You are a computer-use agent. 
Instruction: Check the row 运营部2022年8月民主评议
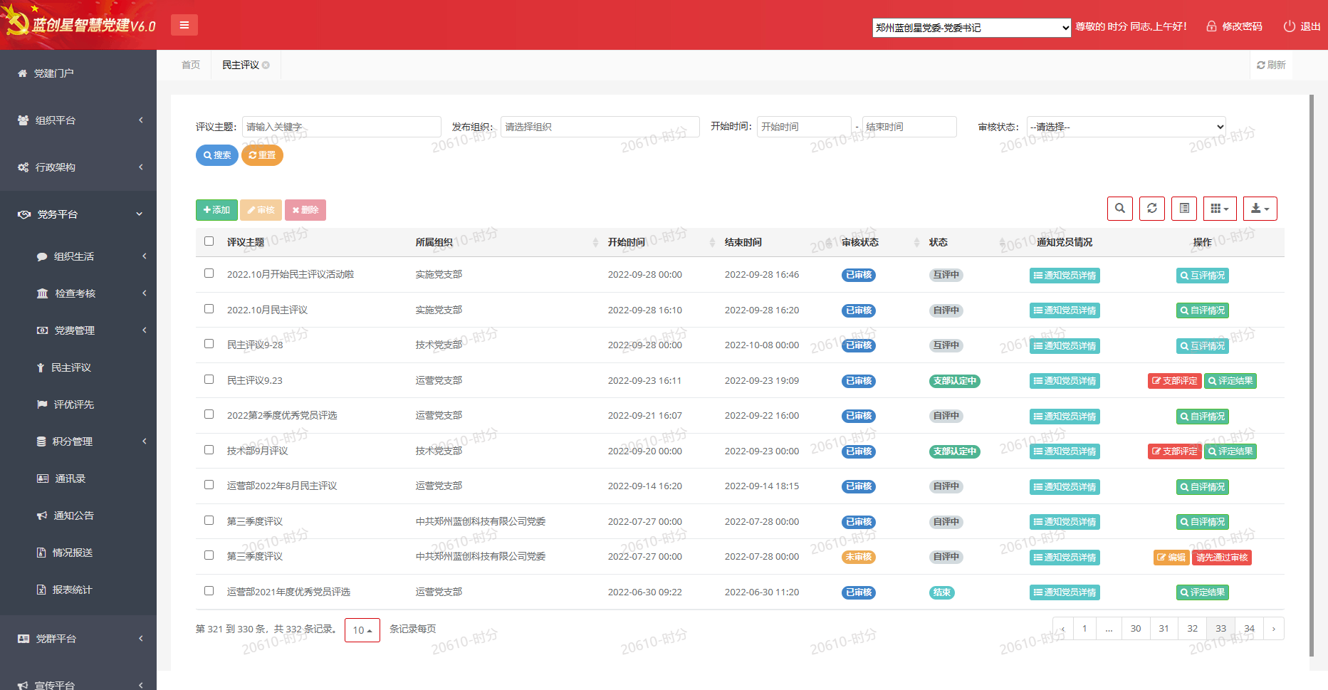tap(209, 485)
